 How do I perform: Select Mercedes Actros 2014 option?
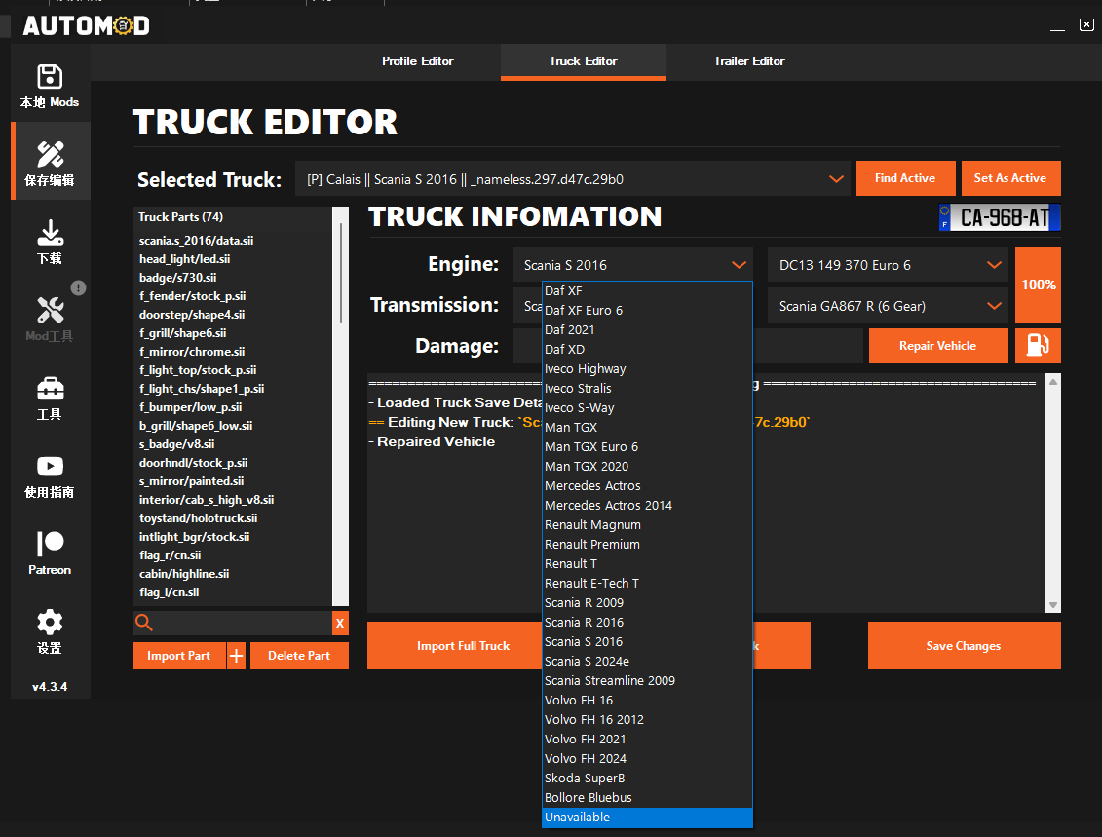click(647, 506)
